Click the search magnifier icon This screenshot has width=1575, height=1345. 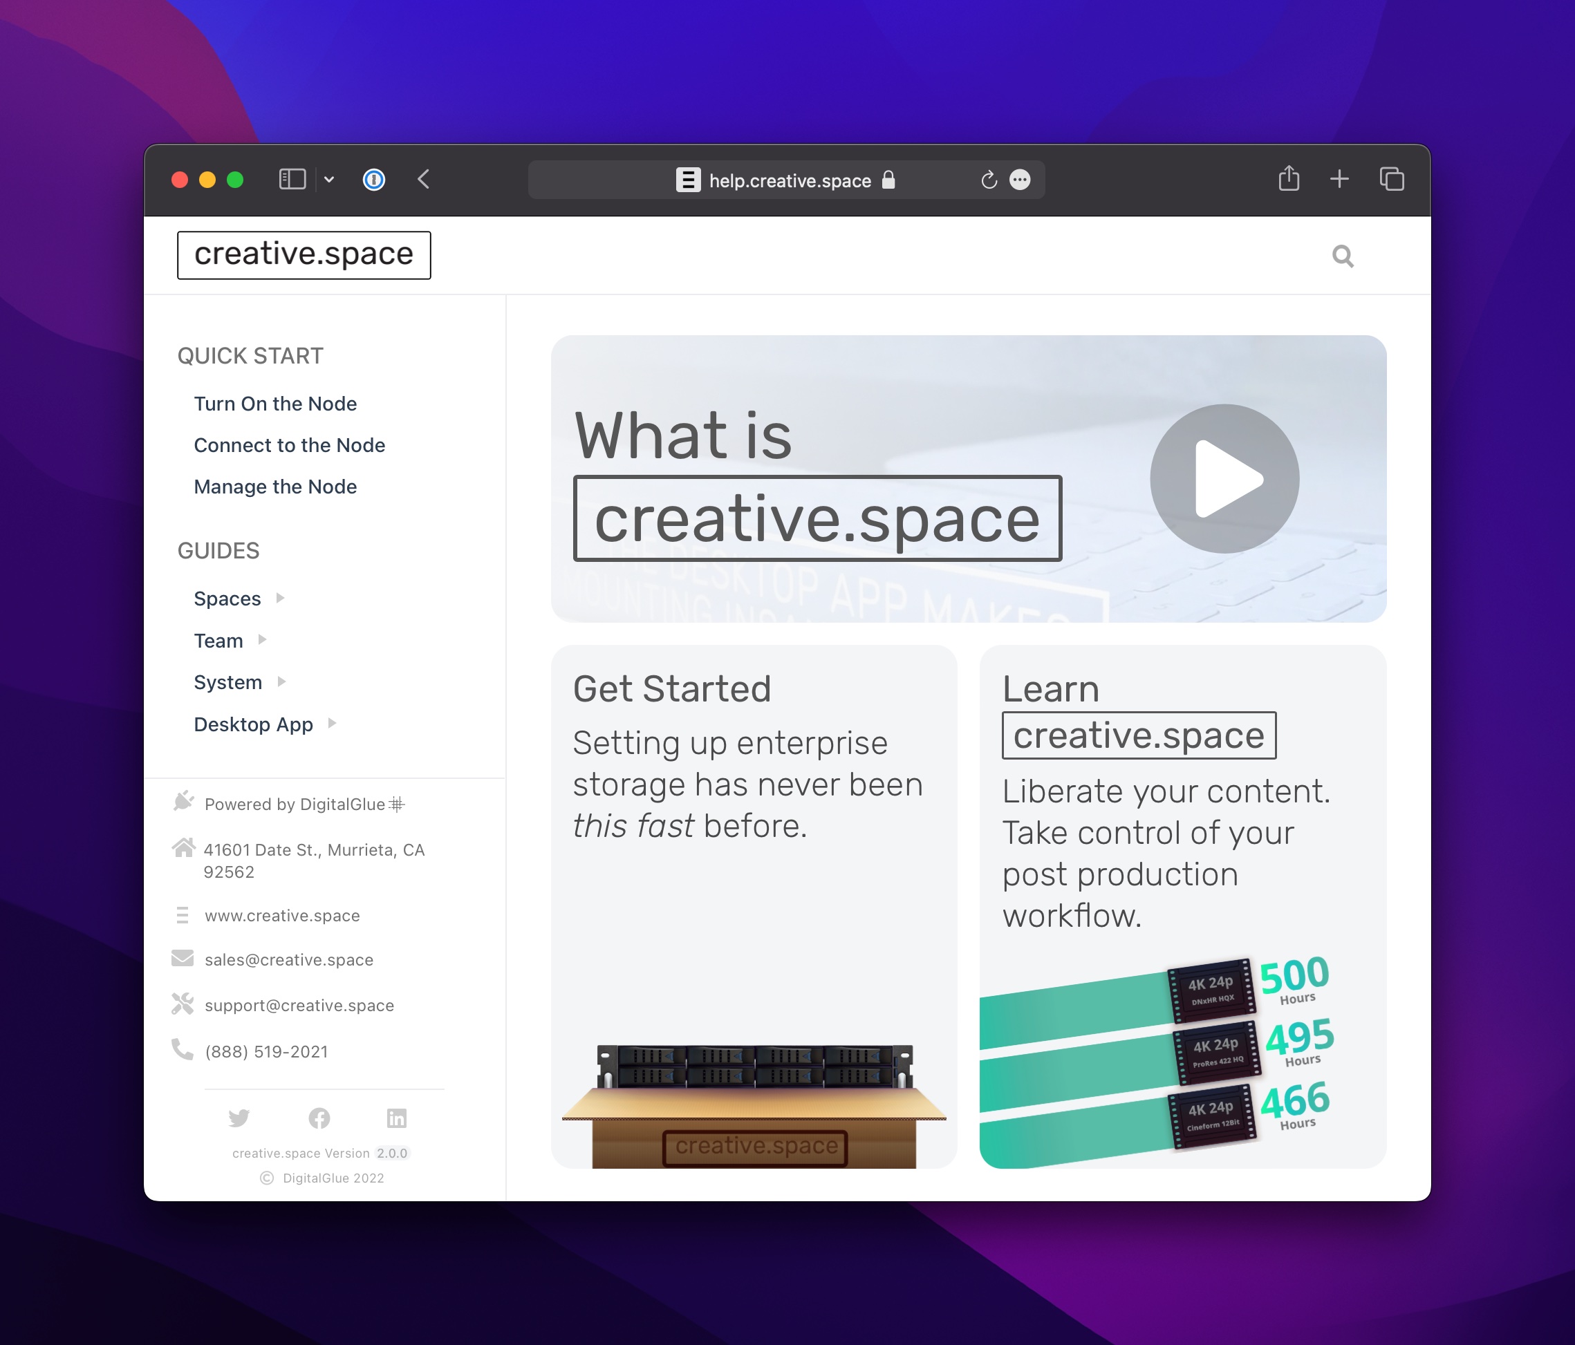coord(1343,256)
